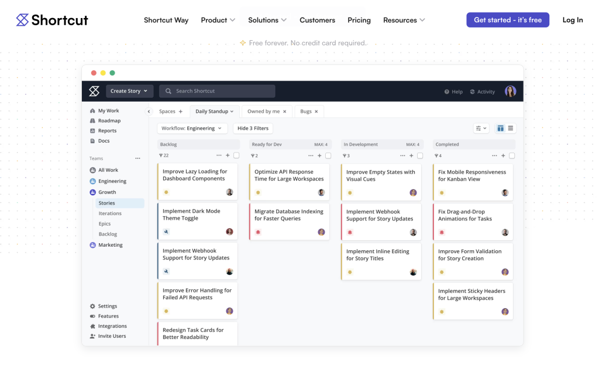Click the Get started - it's free button
Image resolution: width=599 pixels, height=370 pixels.
click(507, 20)
